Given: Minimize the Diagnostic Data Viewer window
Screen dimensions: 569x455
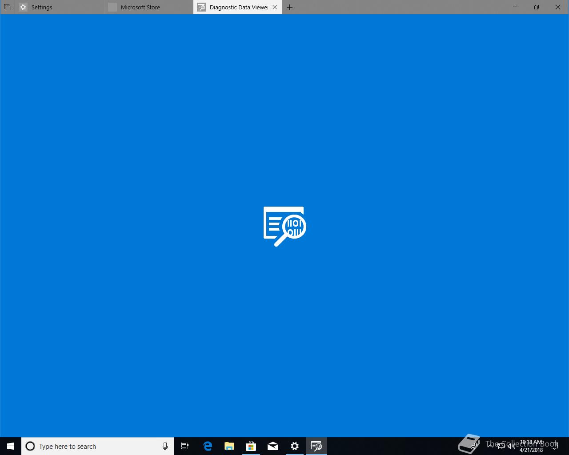Looking at the screenshot, I should tap(515, 7).
